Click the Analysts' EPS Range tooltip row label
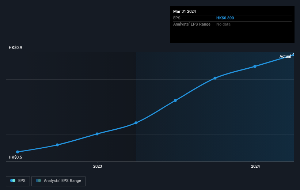The height and width of the screenshot is (190, 300). 192,24
